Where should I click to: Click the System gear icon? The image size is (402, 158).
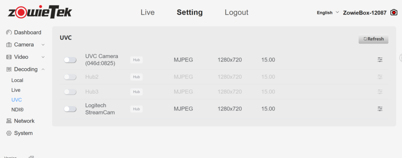pyautogui.click(x=9, y=133)
